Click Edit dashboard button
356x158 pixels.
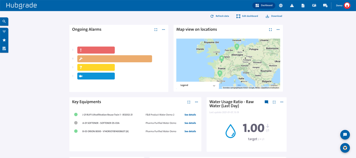pyautogui.click(x=247, y=16)
